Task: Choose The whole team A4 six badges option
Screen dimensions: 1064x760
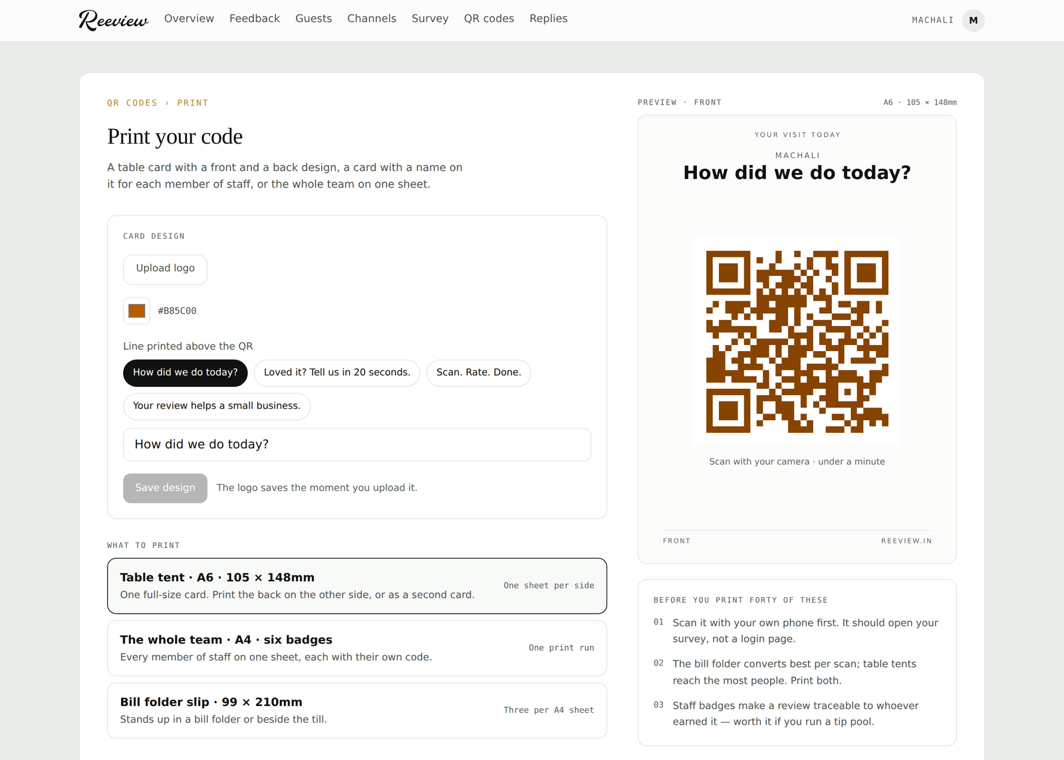Action: coord(357,648)
